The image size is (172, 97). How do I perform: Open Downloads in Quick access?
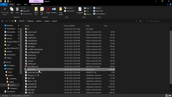click(11, 29)
